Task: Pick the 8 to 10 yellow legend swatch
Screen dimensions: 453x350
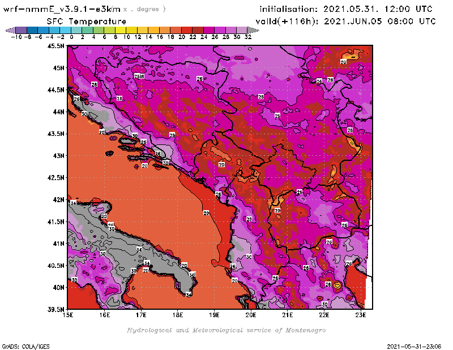Action: point(121,30)
